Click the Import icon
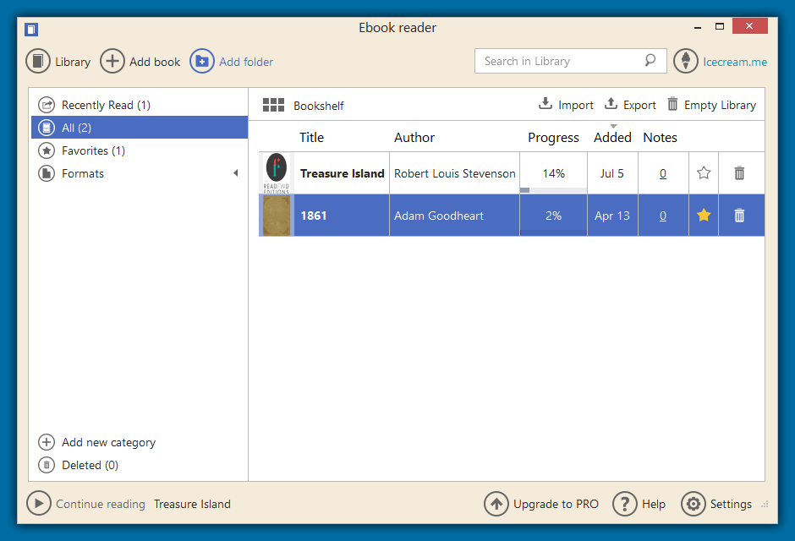795x541 pixels. click(546, 104)
